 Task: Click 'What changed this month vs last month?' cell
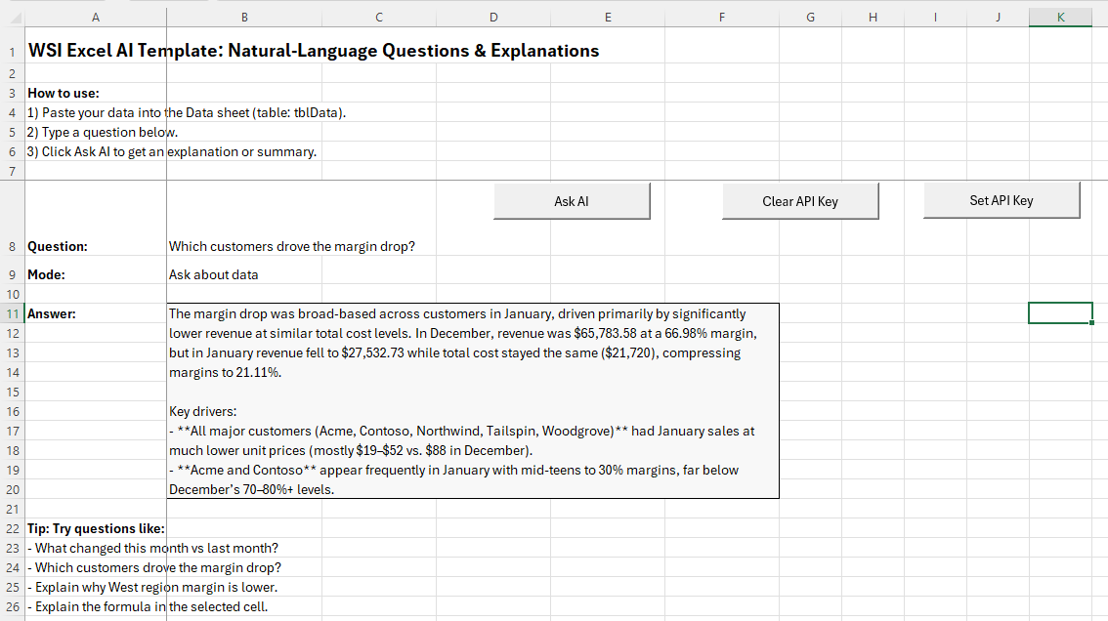[x=156, y=549]
